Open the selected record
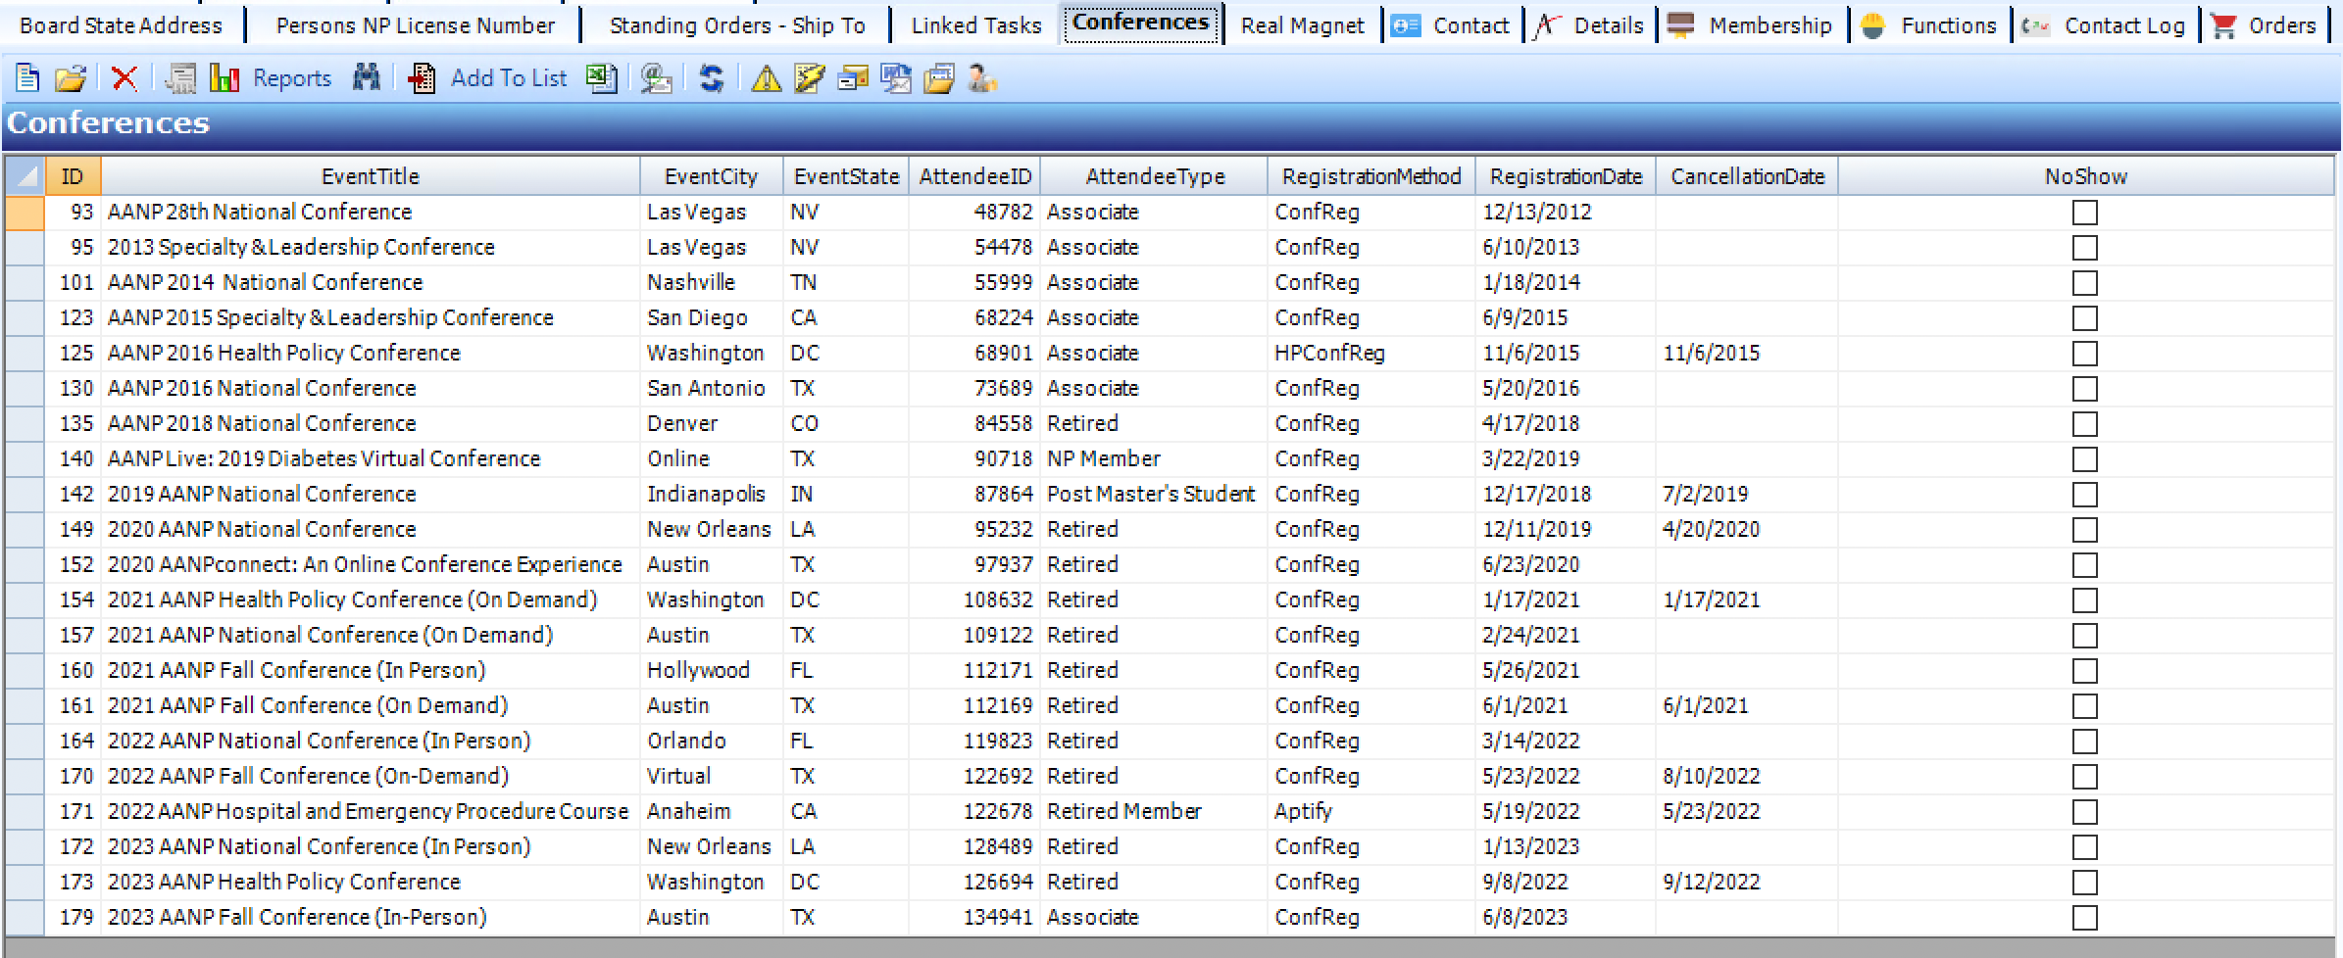This screenshot has width=2343, height=958. click(x=71, y=78)
